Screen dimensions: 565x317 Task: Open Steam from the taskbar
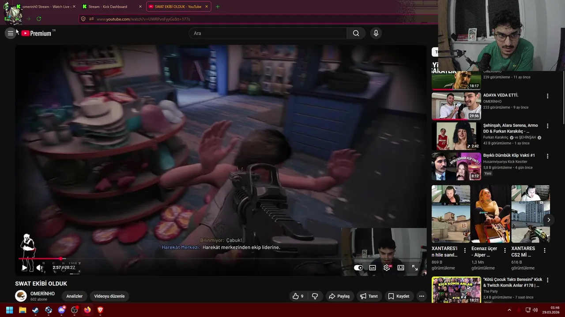coord(35,310)
